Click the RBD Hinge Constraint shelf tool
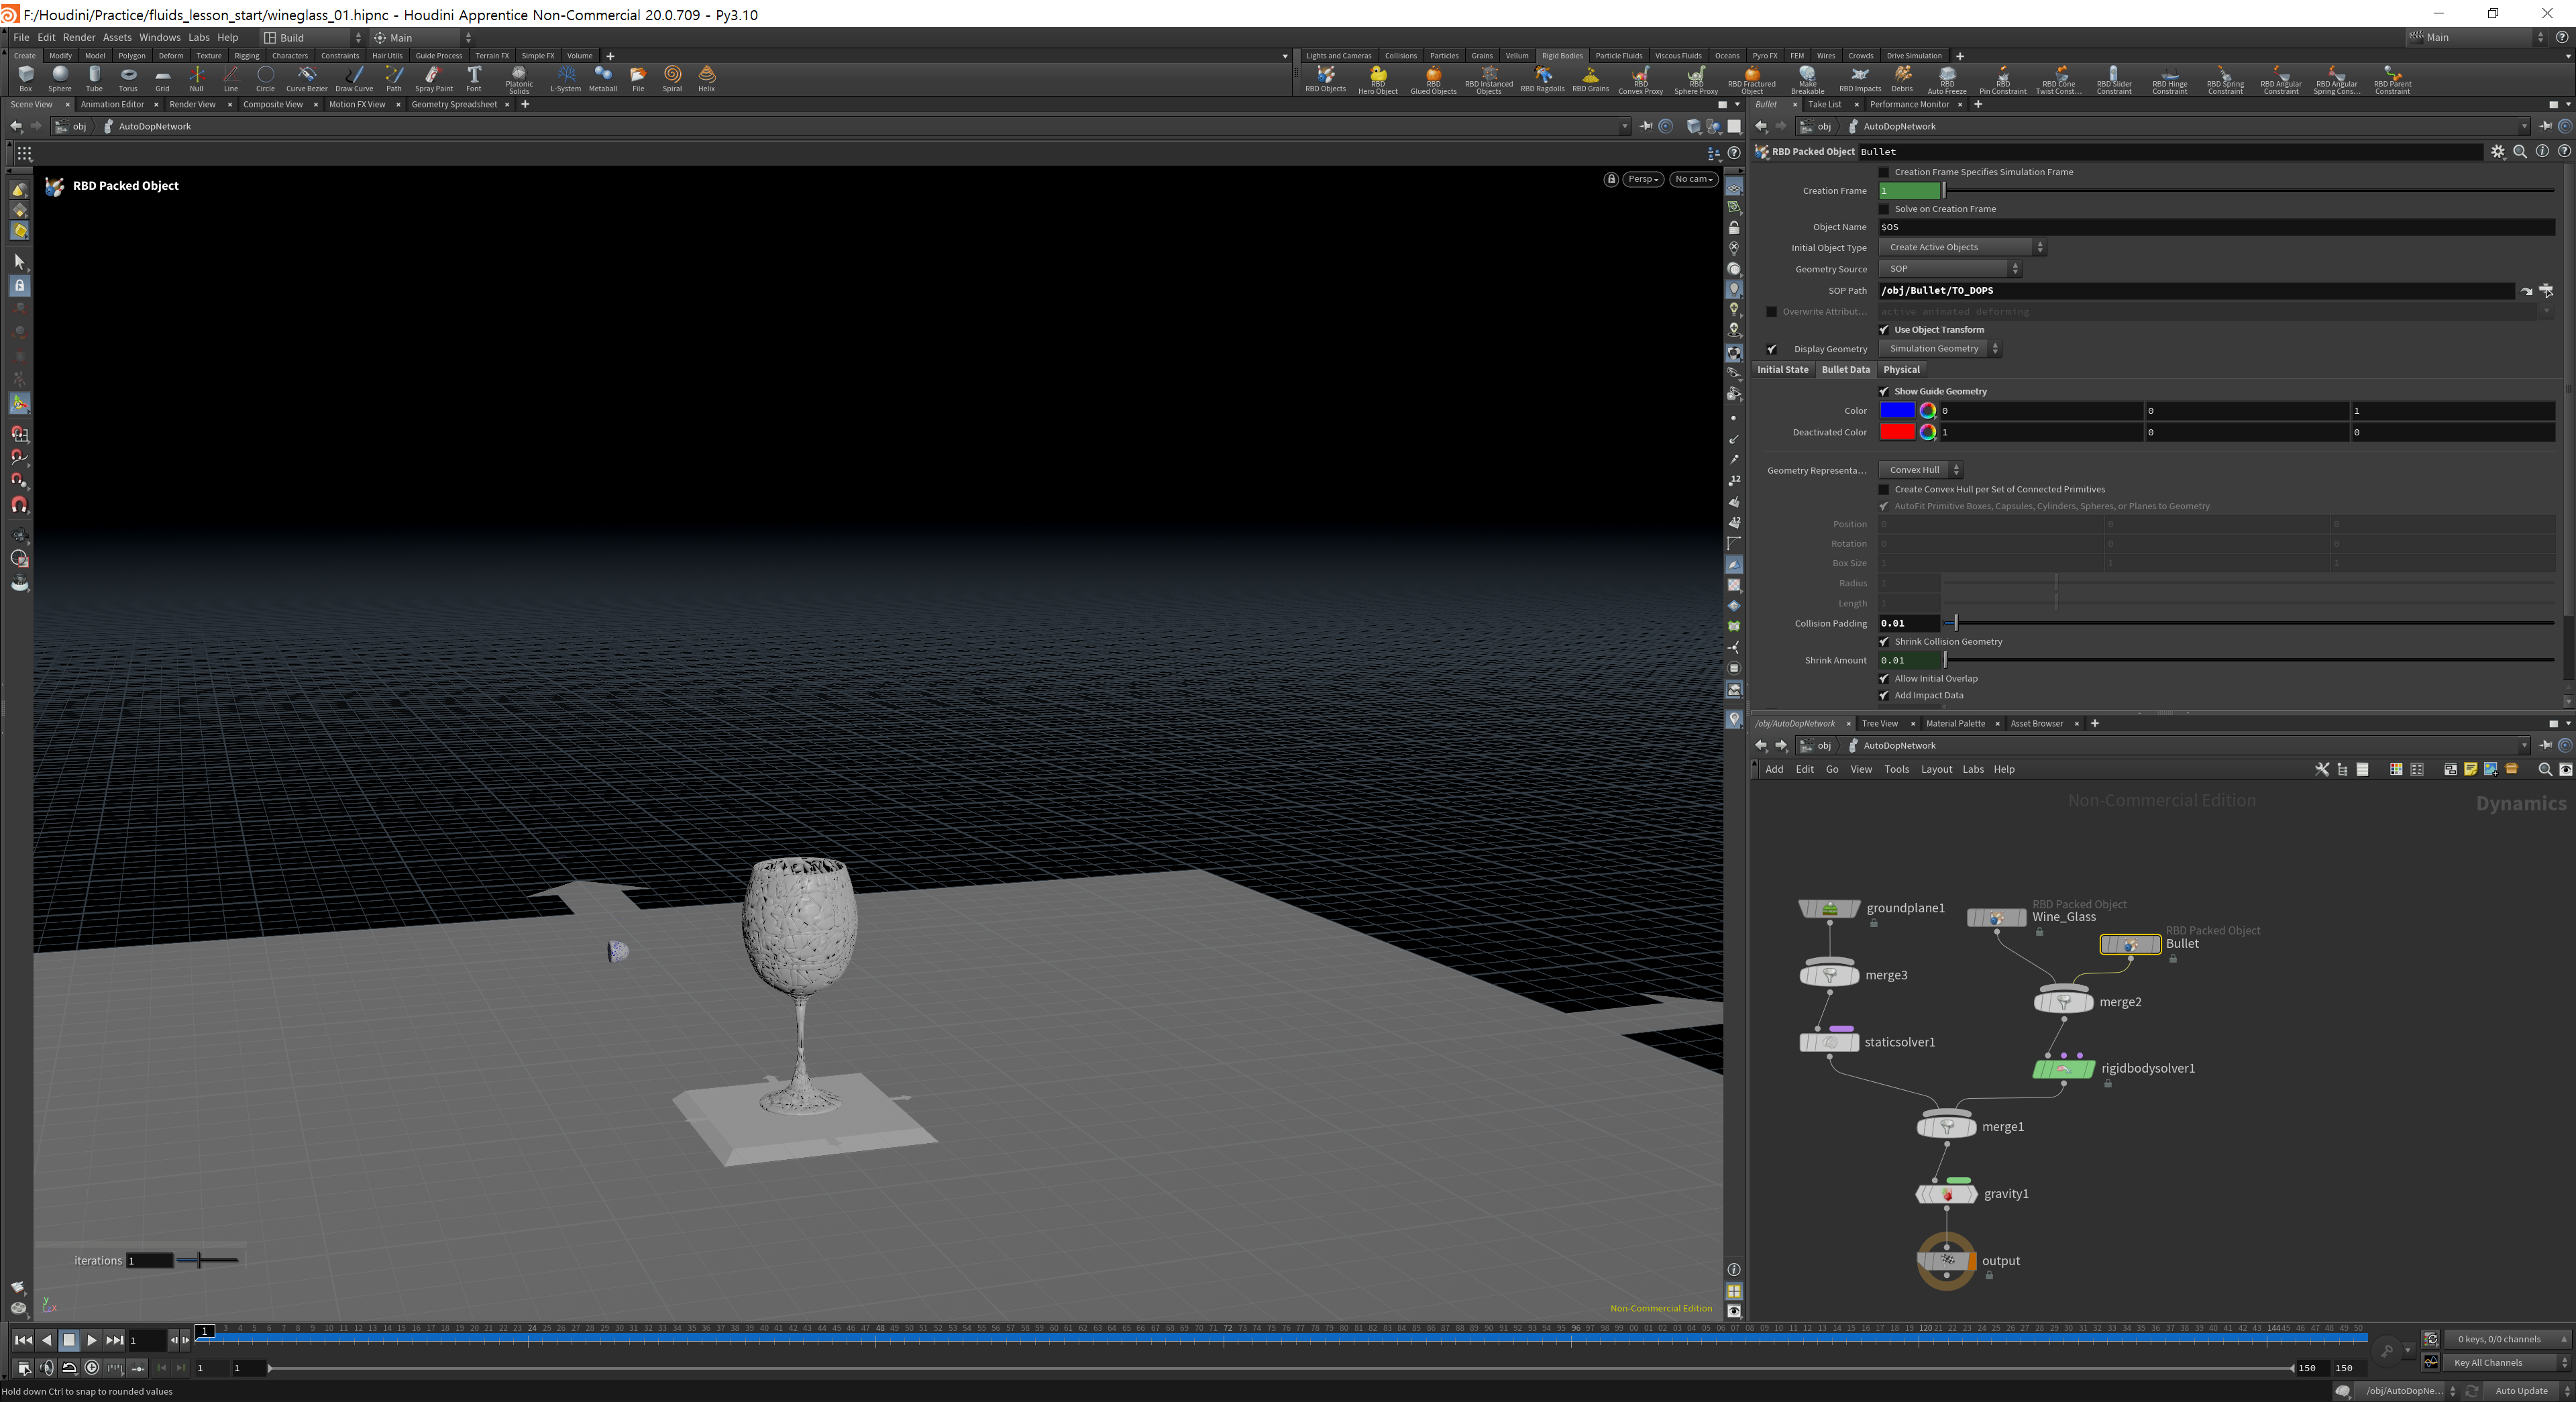This screenshot has height=1402, width=2576. [2169, 79]
